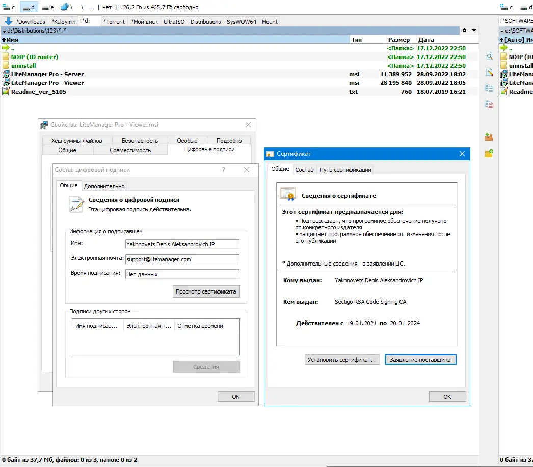The image size is (533, 467).
Task: Switch to Состав tab in certificate dialog
Action: click(x=304, y=170)
